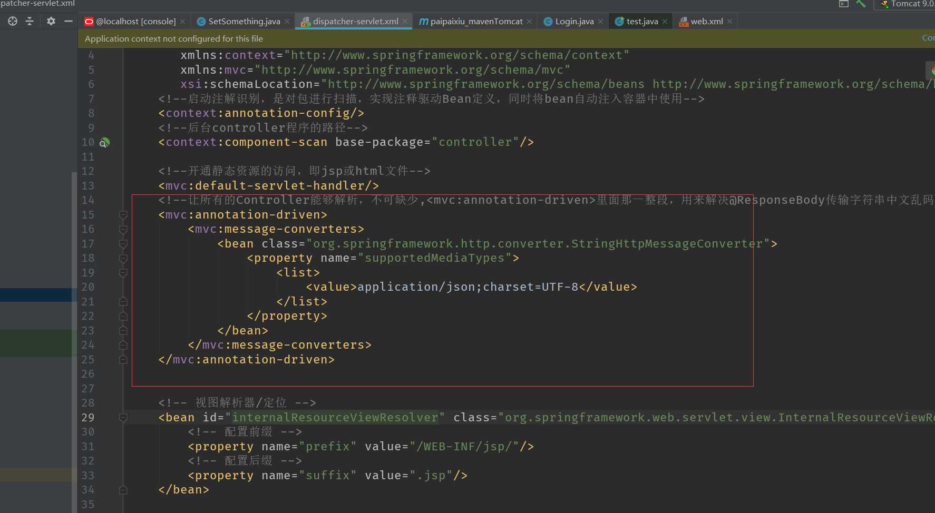Click the run window icon left of the hammer
This screenshot has height=513, width=935.
click(x=844, y=4)
